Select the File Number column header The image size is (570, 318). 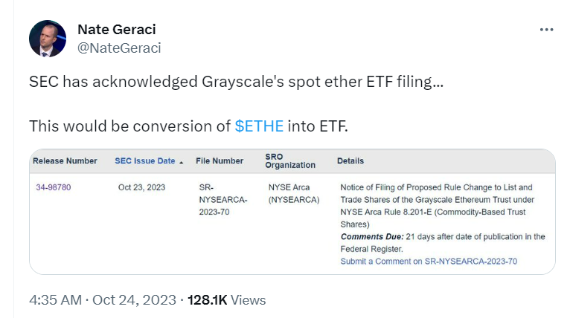(x=220, y=160)
